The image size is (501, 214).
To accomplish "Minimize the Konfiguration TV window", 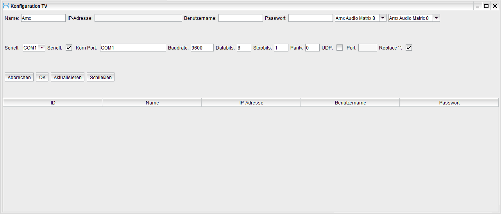I will [478, 6].
